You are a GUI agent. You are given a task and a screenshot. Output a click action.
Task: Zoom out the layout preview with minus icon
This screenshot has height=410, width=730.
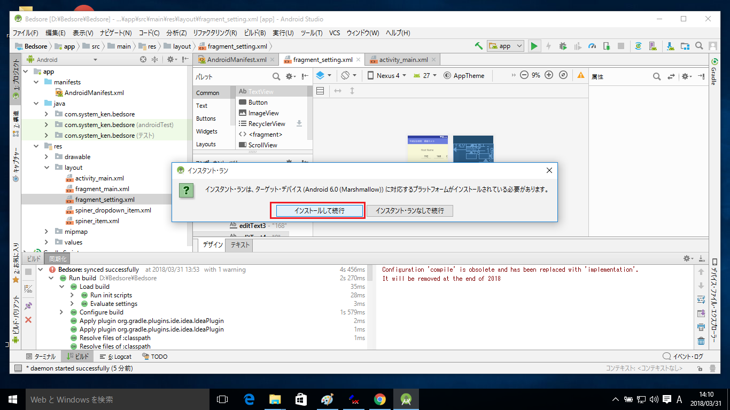pos(524,75)
